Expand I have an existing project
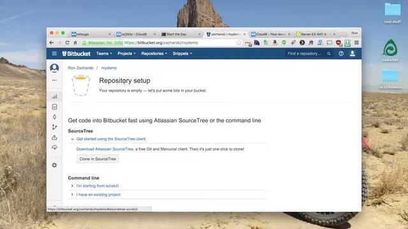 click(x=98, y=195)
